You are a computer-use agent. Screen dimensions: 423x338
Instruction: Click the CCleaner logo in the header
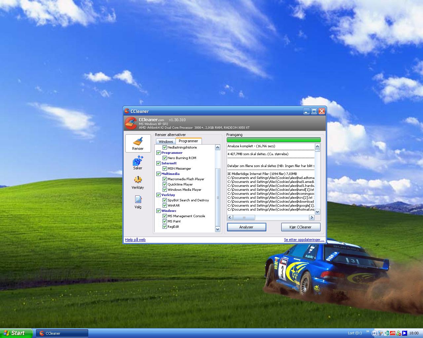131,124
